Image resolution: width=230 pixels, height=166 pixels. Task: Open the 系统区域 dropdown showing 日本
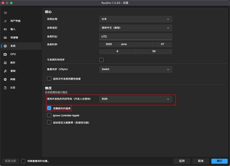click(x=135, y=19)
